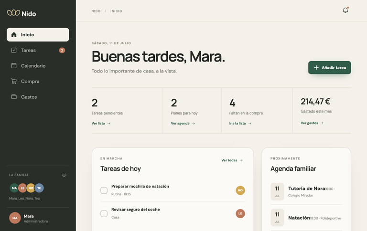Click the shopping cart icon beside Compra
The height and width of the screenshot is (231, 367).
coord(14,81)
